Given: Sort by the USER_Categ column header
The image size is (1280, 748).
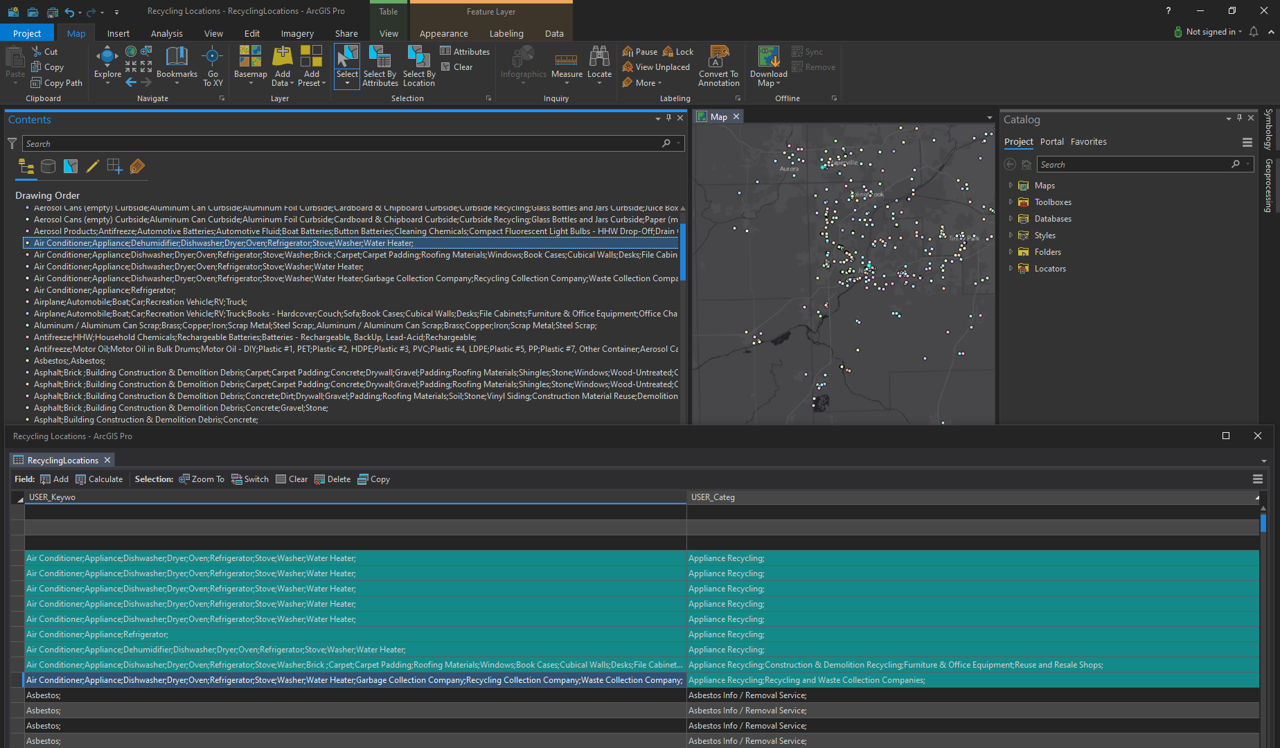Looking at the screenshot, I should click(x=972, y=497).
